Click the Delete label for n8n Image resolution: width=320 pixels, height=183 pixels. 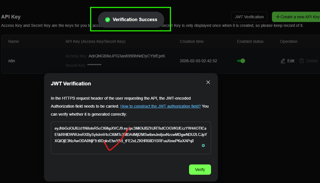pos(312,61)
